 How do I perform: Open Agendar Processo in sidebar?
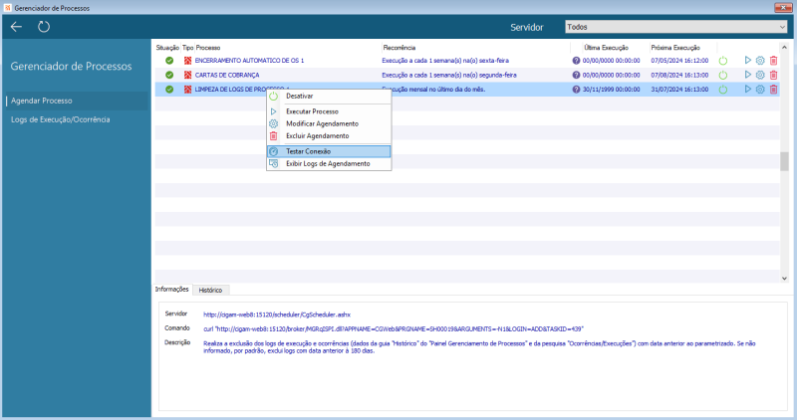(77, 101)
